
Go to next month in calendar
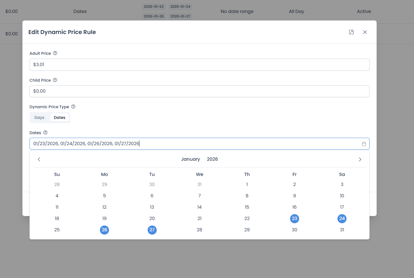point(360,159)
